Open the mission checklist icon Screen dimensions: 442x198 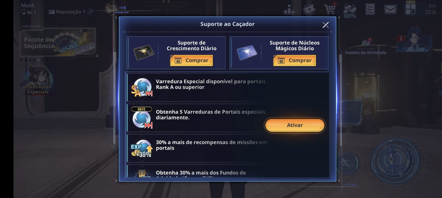[370, 9]
